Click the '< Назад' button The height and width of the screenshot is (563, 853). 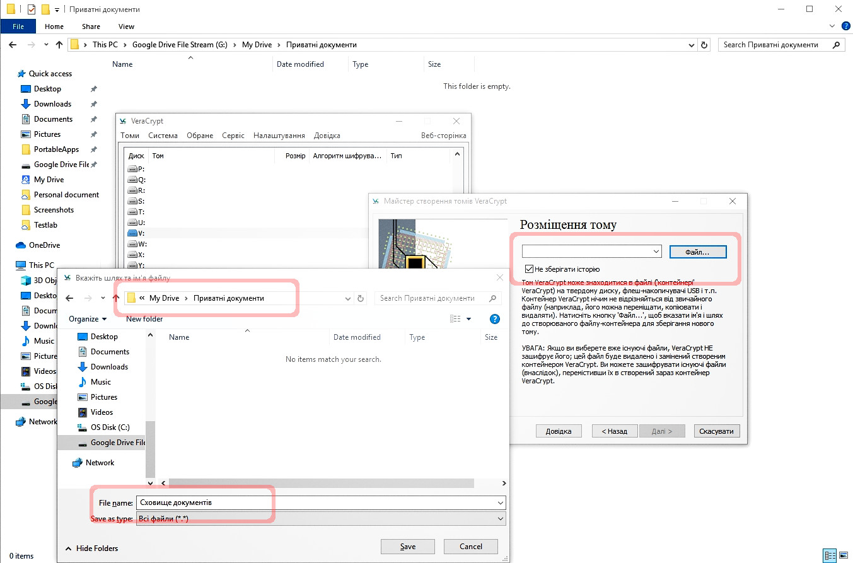pos(614,431)
